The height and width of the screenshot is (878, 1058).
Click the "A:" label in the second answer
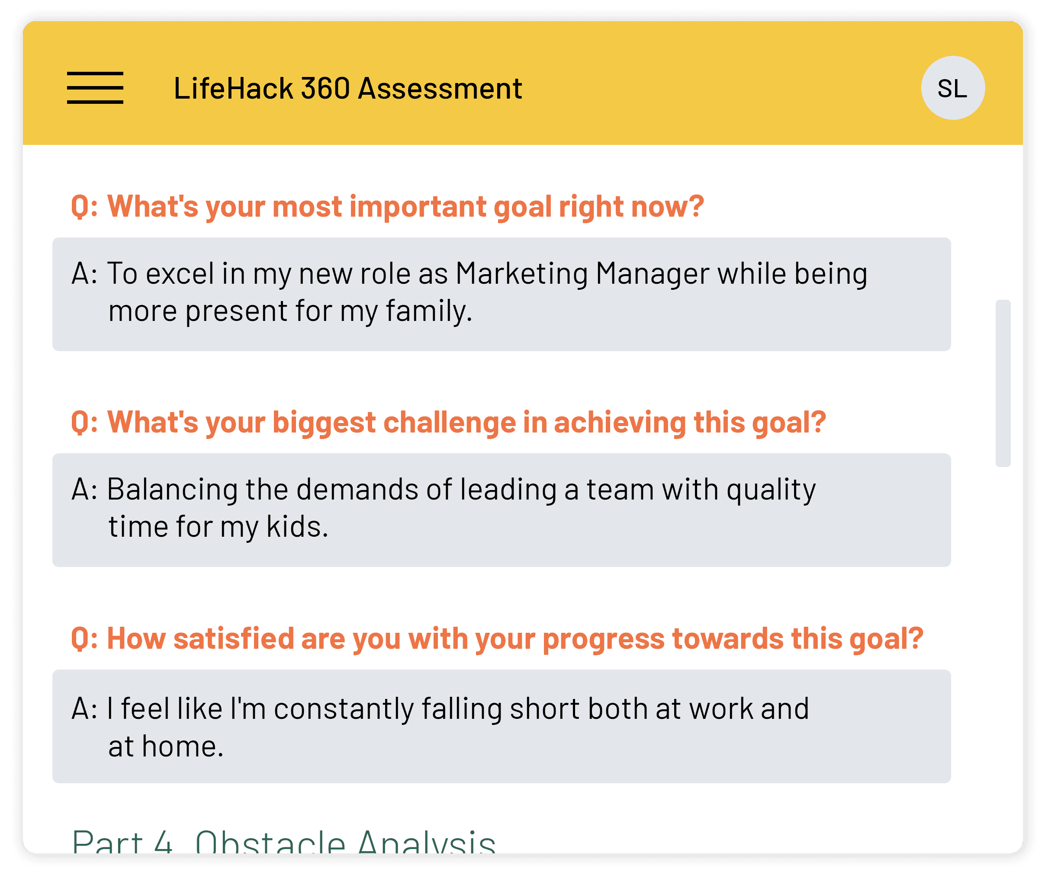tap(84, 489)
